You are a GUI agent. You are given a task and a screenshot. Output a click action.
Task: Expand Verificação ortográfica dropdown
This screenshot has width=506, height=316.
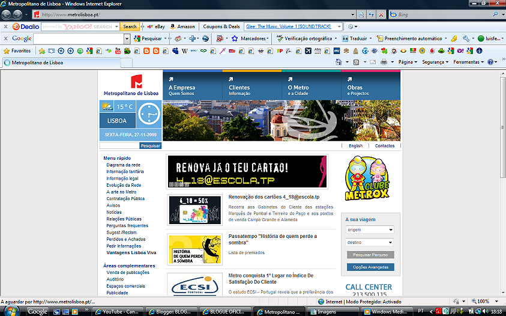pos(336,38)
